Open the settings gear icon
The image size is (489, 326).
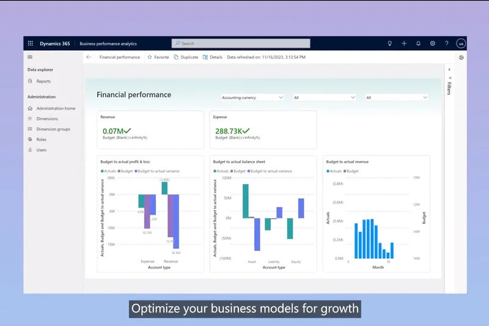click(433, 43)
